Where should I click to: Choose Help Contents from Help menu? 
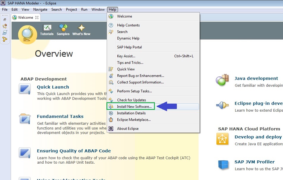[x=153, y=25]
